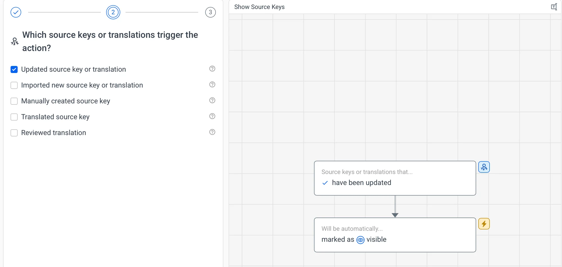Click the yellow lightning action icon
This screenshot has width=562, height=267.
(x=484, y=224)
